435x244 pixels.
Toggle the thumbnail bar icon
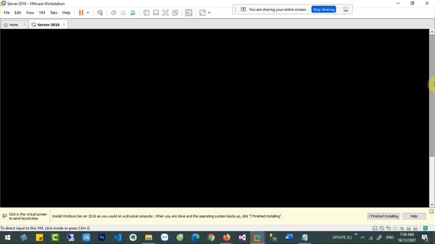coord(156,13)
